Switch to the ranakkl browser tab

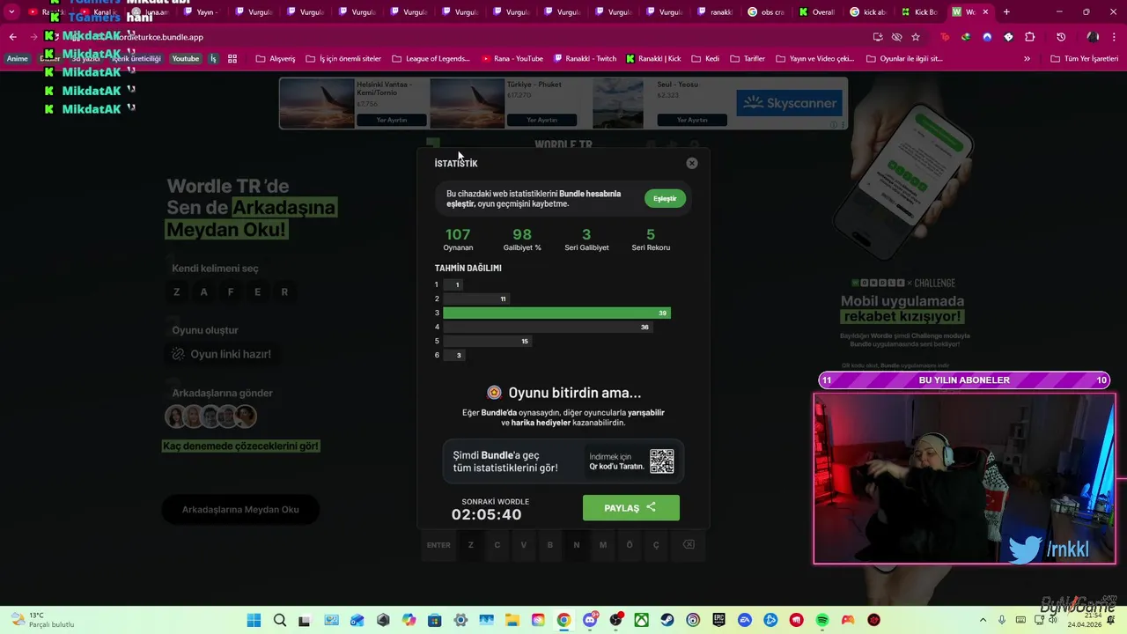click(715, 12)
